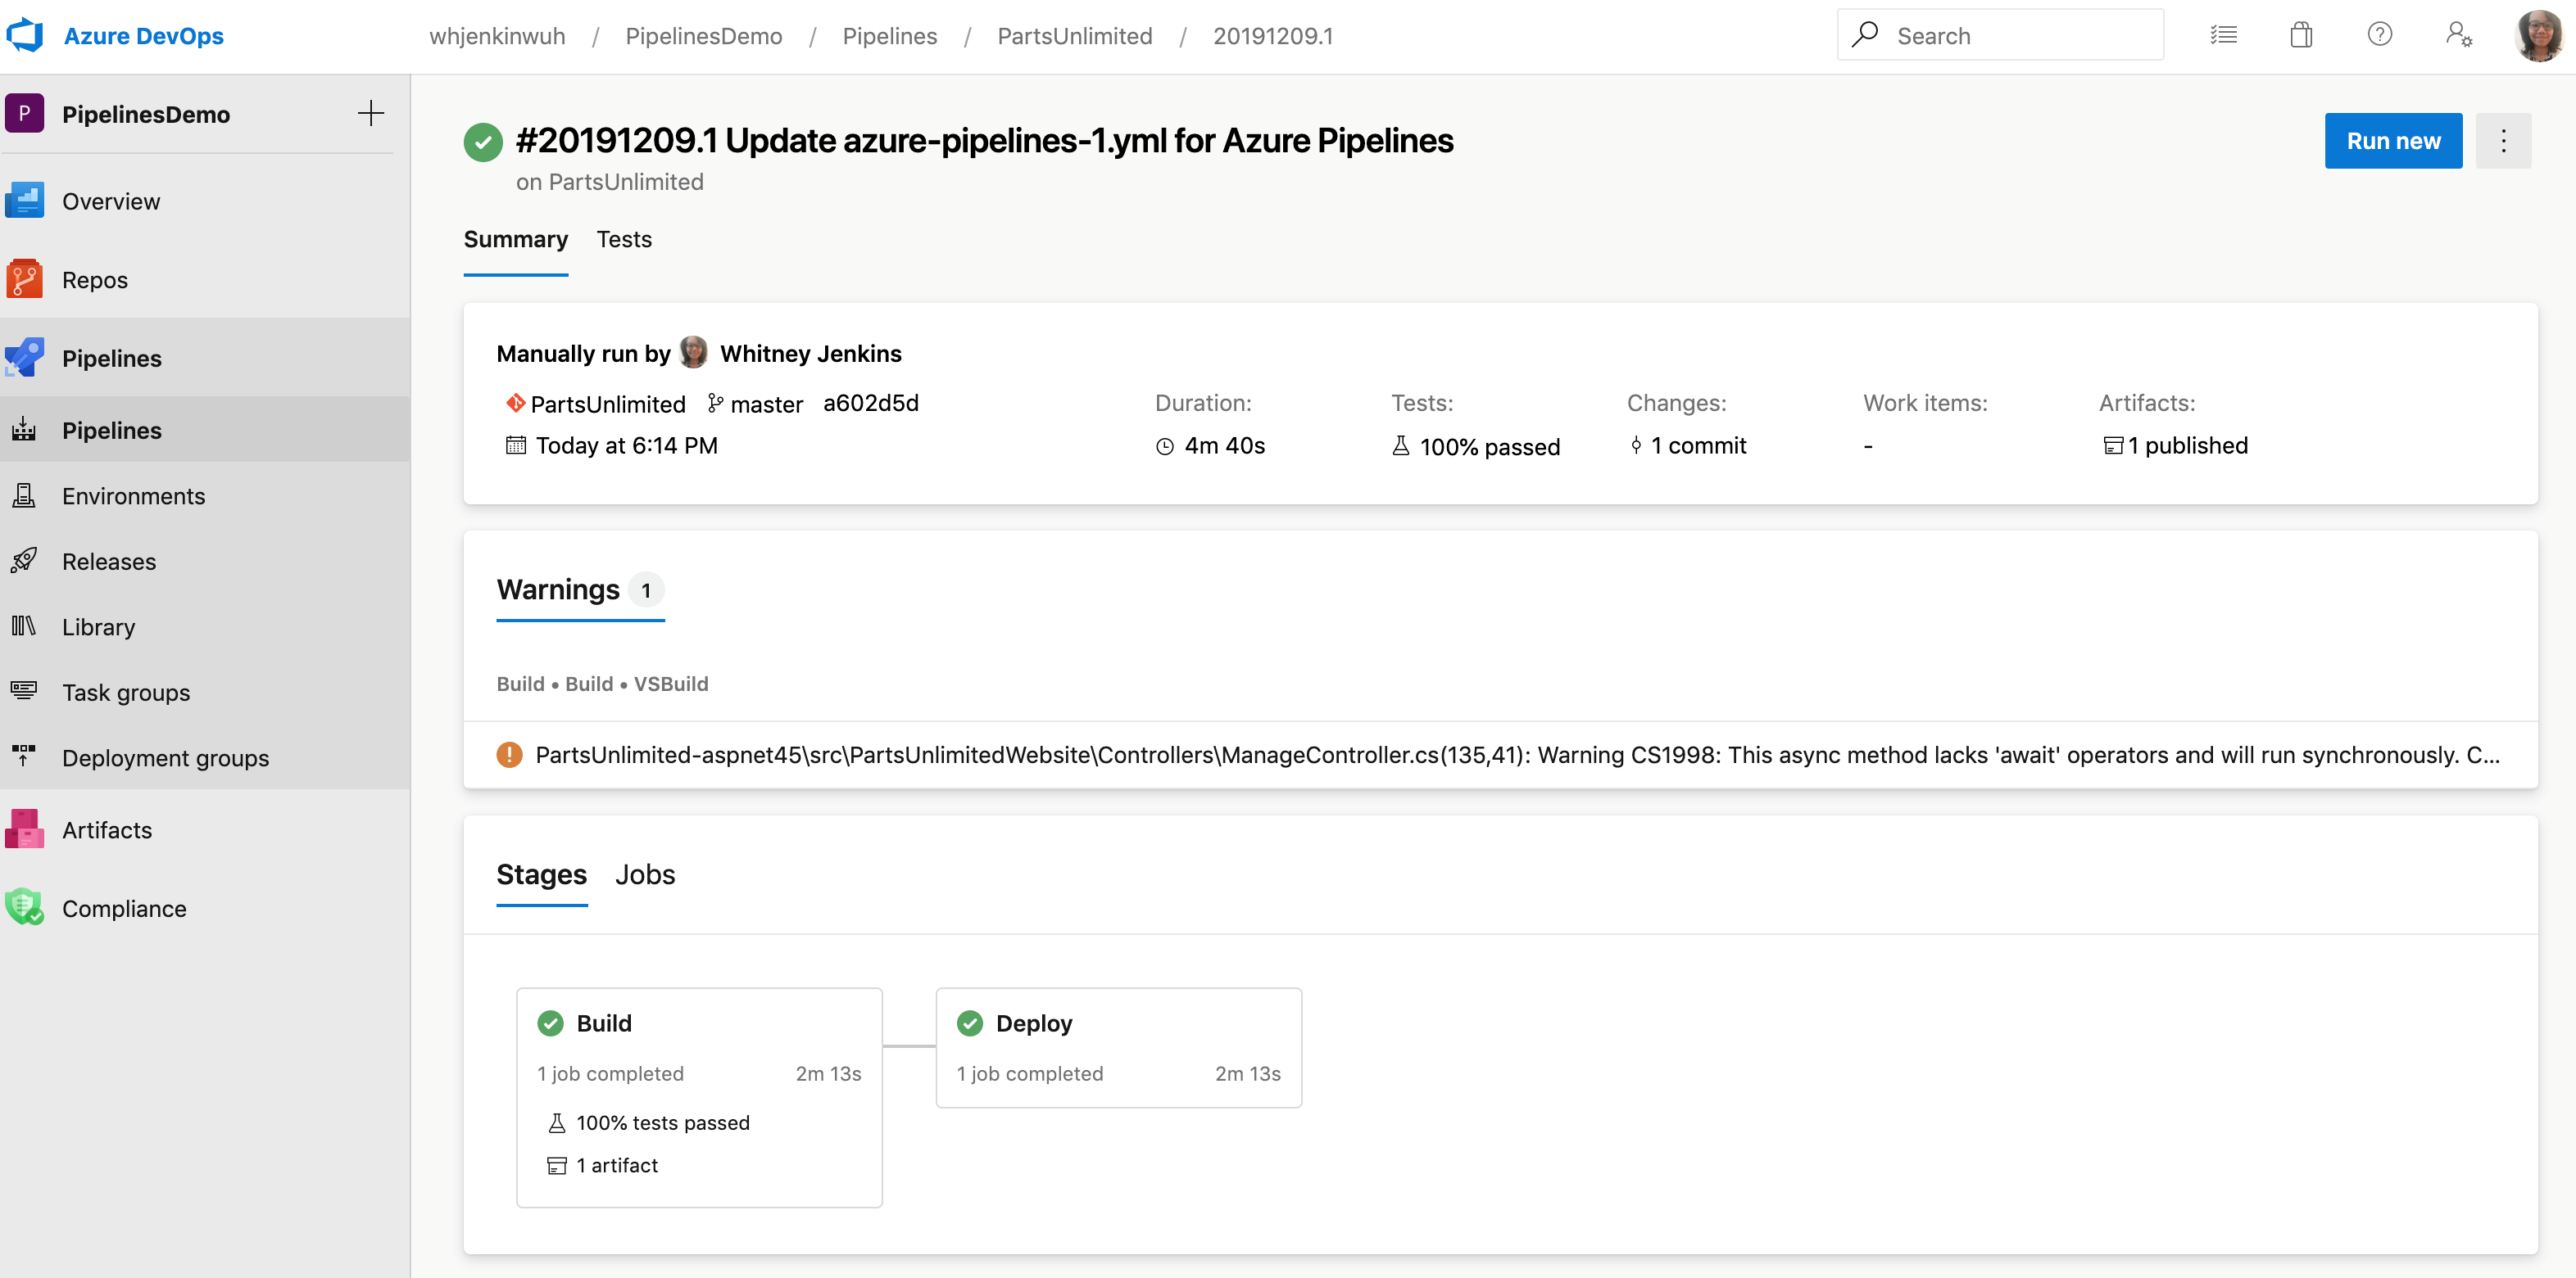Viewport: 2576px width, 1278px height.
Task: Click the master branch link
Action: (765, 402)
